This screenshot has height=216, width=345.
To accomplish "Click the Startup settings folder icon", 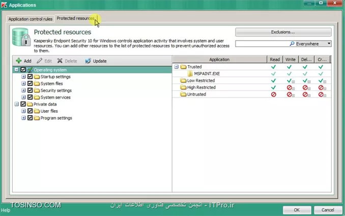I will [x=37, y=77].
